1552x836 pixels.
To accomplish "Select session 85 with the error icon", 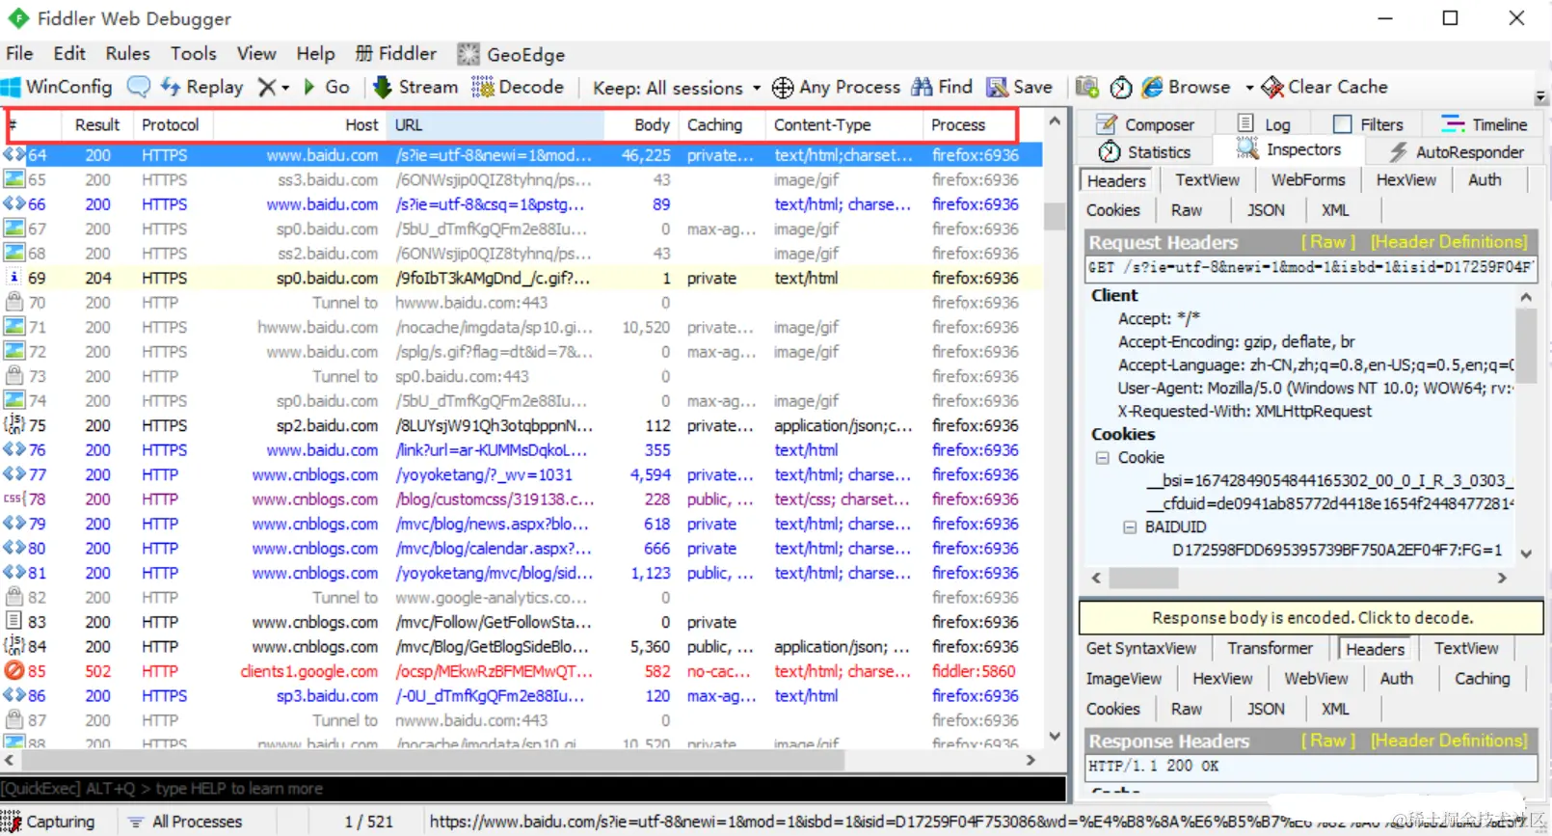I will point(521,671).
